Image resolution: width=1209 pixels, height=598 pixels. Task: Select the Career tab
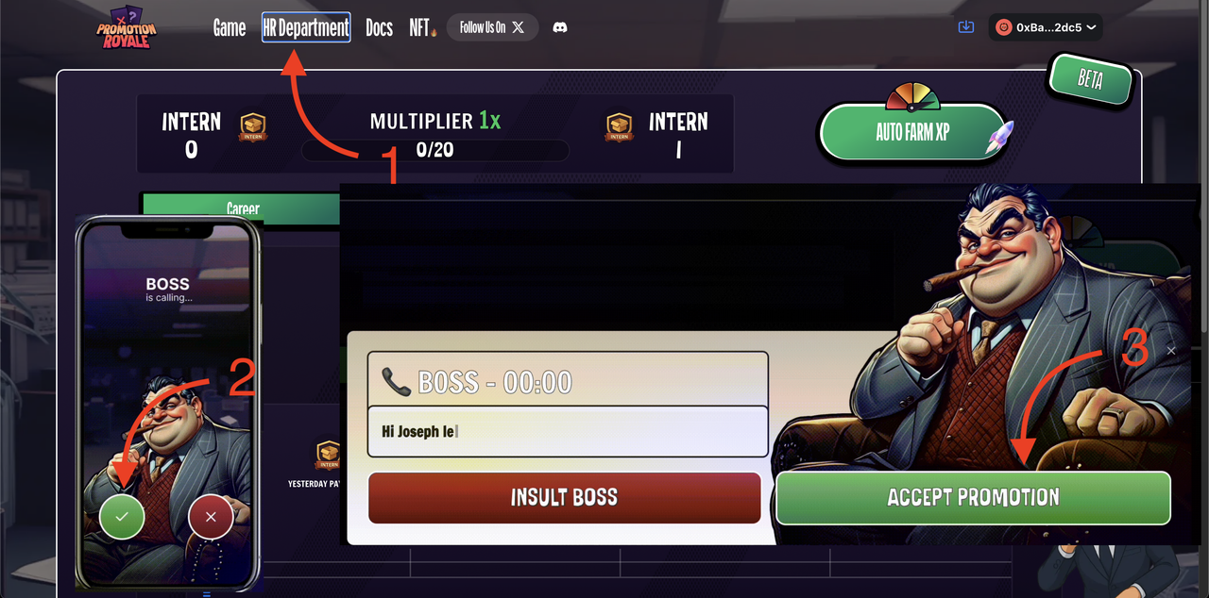click(x=243, y=208)
